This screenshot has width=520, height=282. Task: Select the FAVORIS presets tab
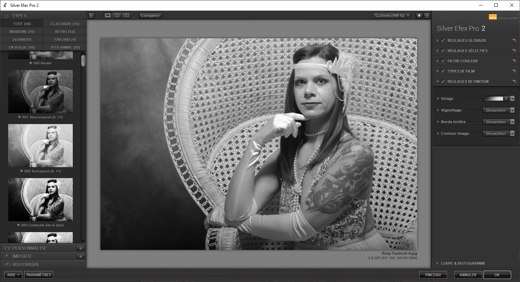tap(64, 39)
